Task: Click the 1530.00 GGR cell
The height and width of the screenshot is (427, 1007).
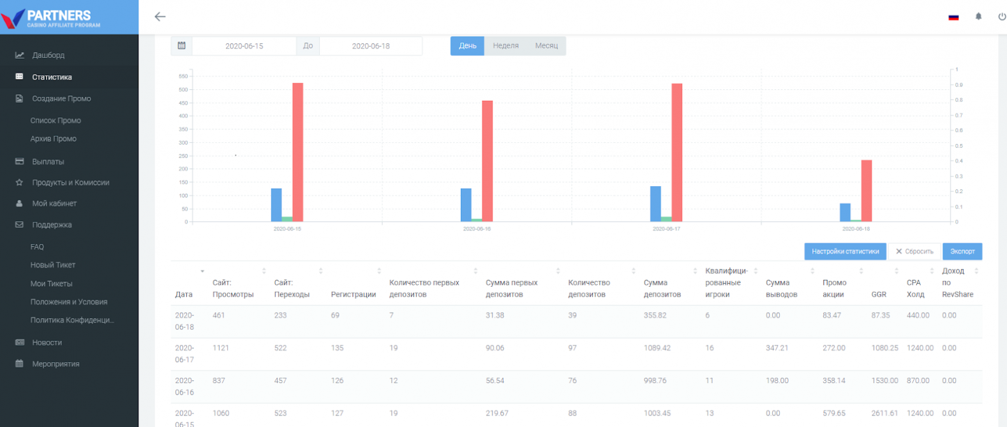Action: pyautogui.click(x=884, y=380)
